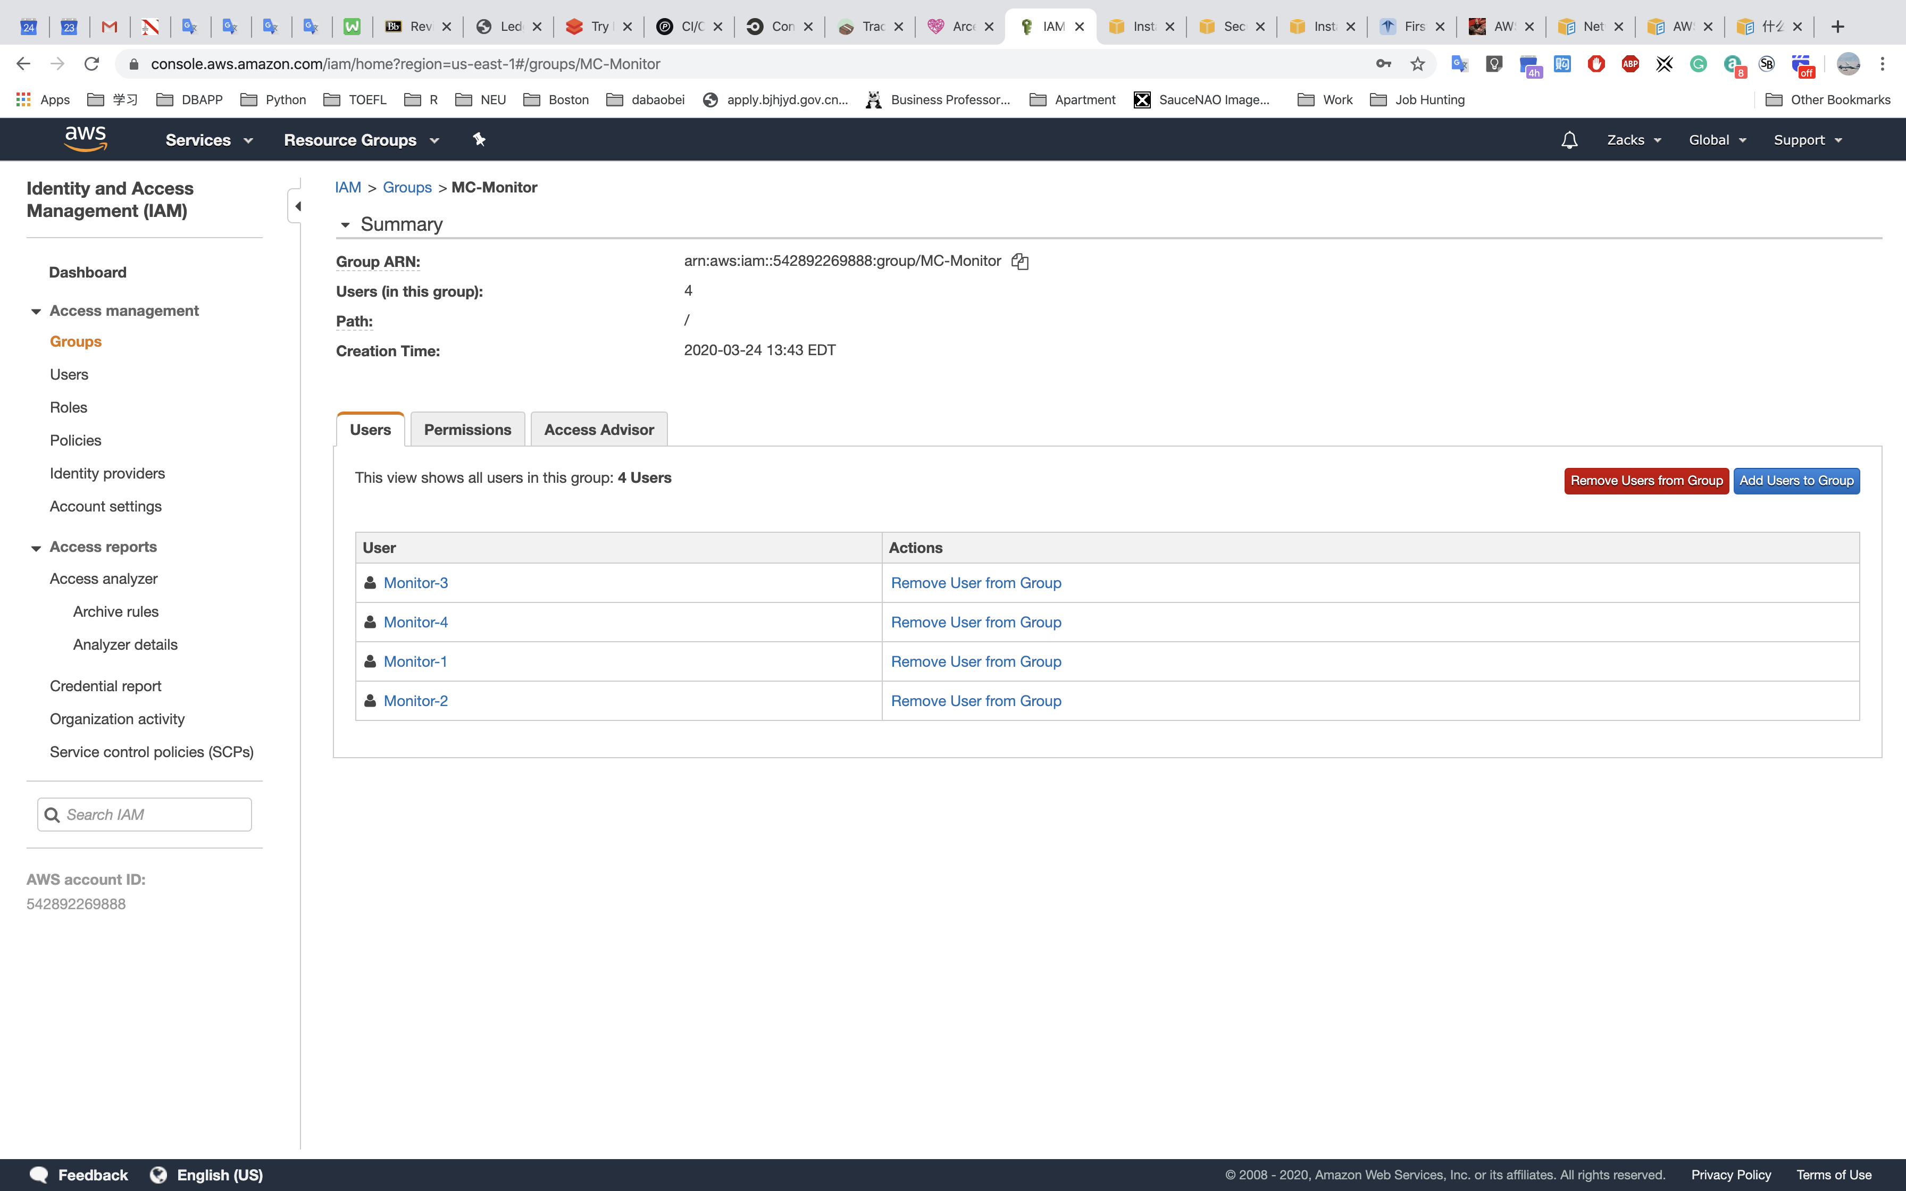Copy the Group ARN to clipboard
This screenshot has width=1906, height=1191.
tap(1020, 262)
